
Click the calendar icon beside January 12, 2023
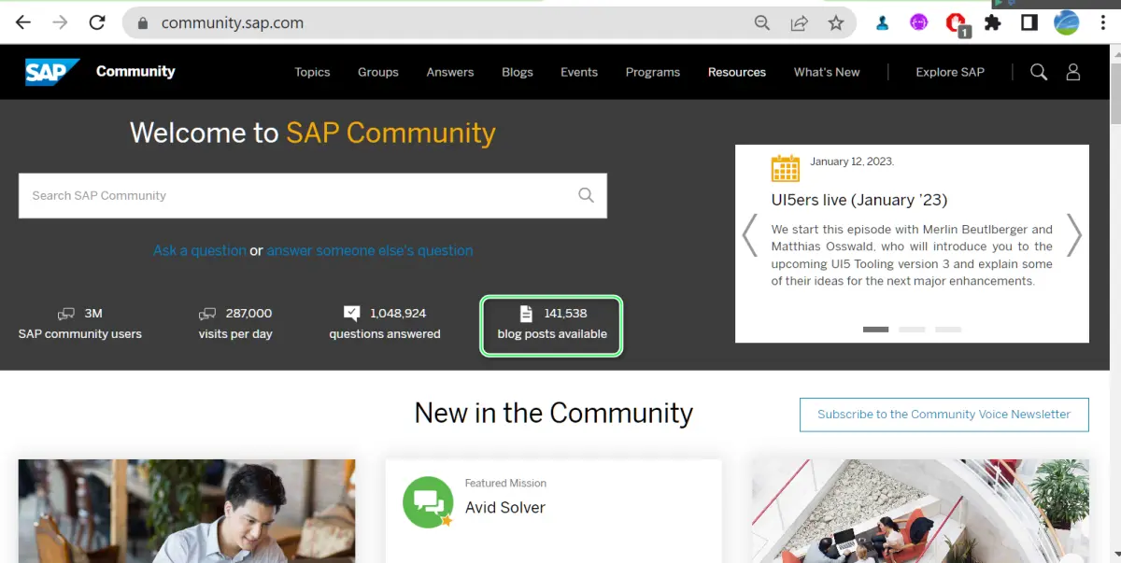click(x=786, y=168)
